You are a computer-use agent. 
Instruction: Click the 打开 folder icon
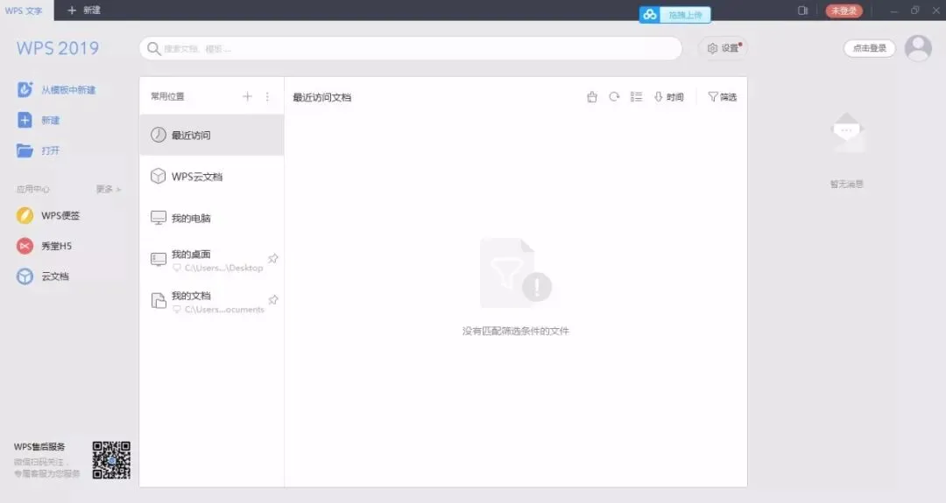[x=25, y=150]
